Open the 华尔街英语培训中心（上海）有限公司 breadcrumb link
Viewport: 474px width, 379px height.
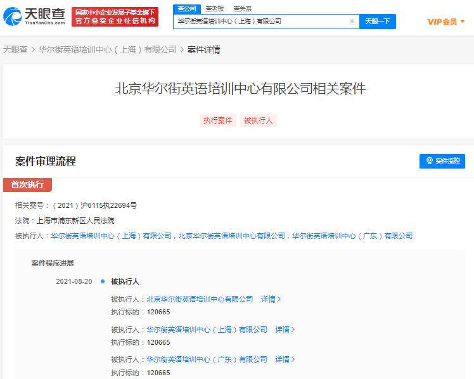(108, 49)
